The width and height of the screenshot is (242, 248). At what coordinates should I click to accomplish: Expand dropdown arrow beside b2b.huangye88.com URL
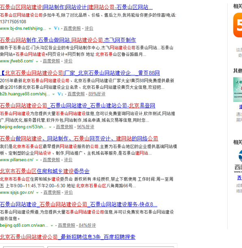(54, 94)
